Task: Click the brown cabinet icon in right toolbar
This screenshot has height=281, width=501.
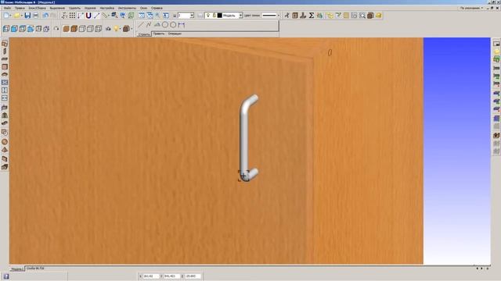Action: [x=370, y=16]
